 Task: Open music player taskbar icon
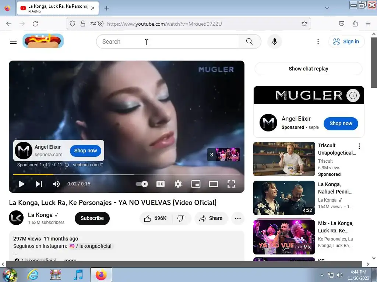point(78,275)
